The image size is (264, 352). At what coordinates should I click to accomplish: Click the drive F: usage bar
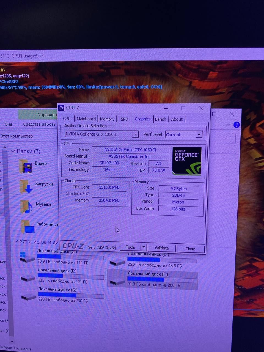[x=162, y=280]
